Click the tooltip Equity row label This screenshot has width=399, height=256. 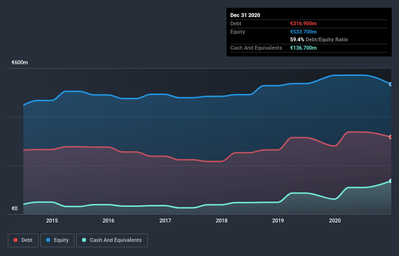pos(238,32)
